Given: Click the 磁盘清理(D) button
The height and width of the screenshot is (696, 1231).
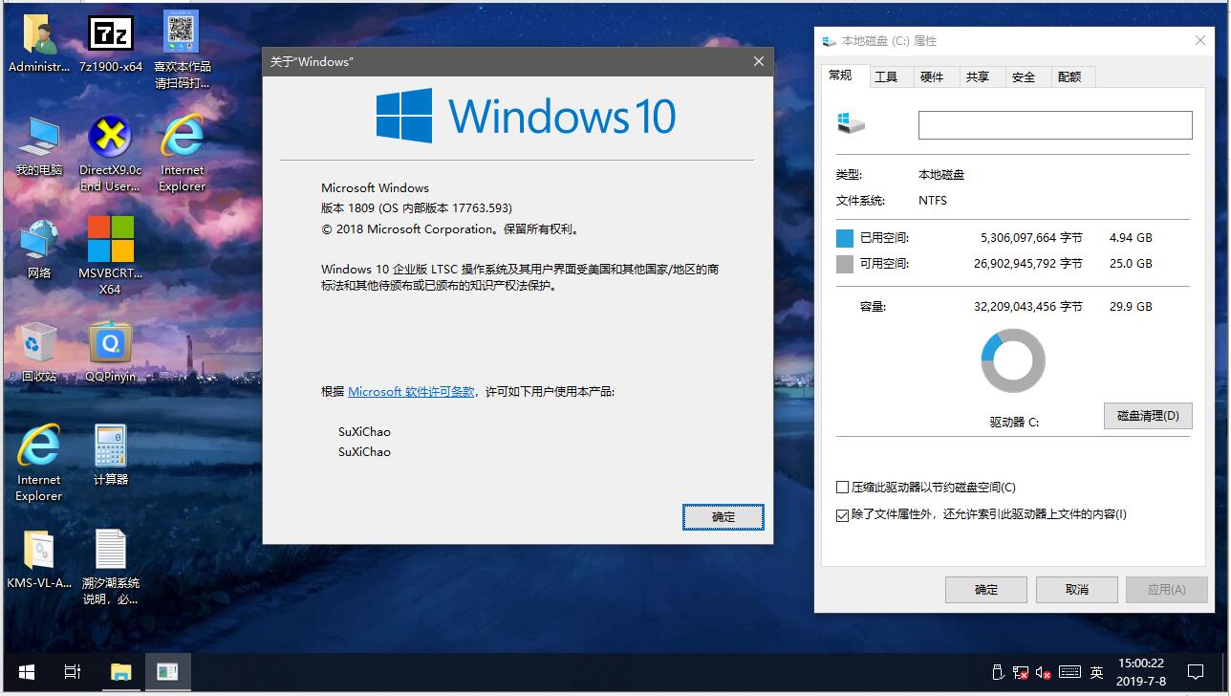Looking at the screenshot, I should [x=1148, y=416].
